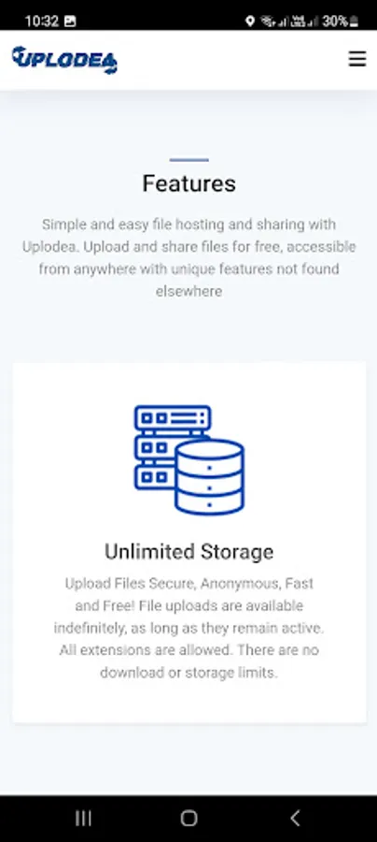This screenshot has width=377, height=842.
Task: Click the Unlimited Storage title
Action: tap(189, 551)
